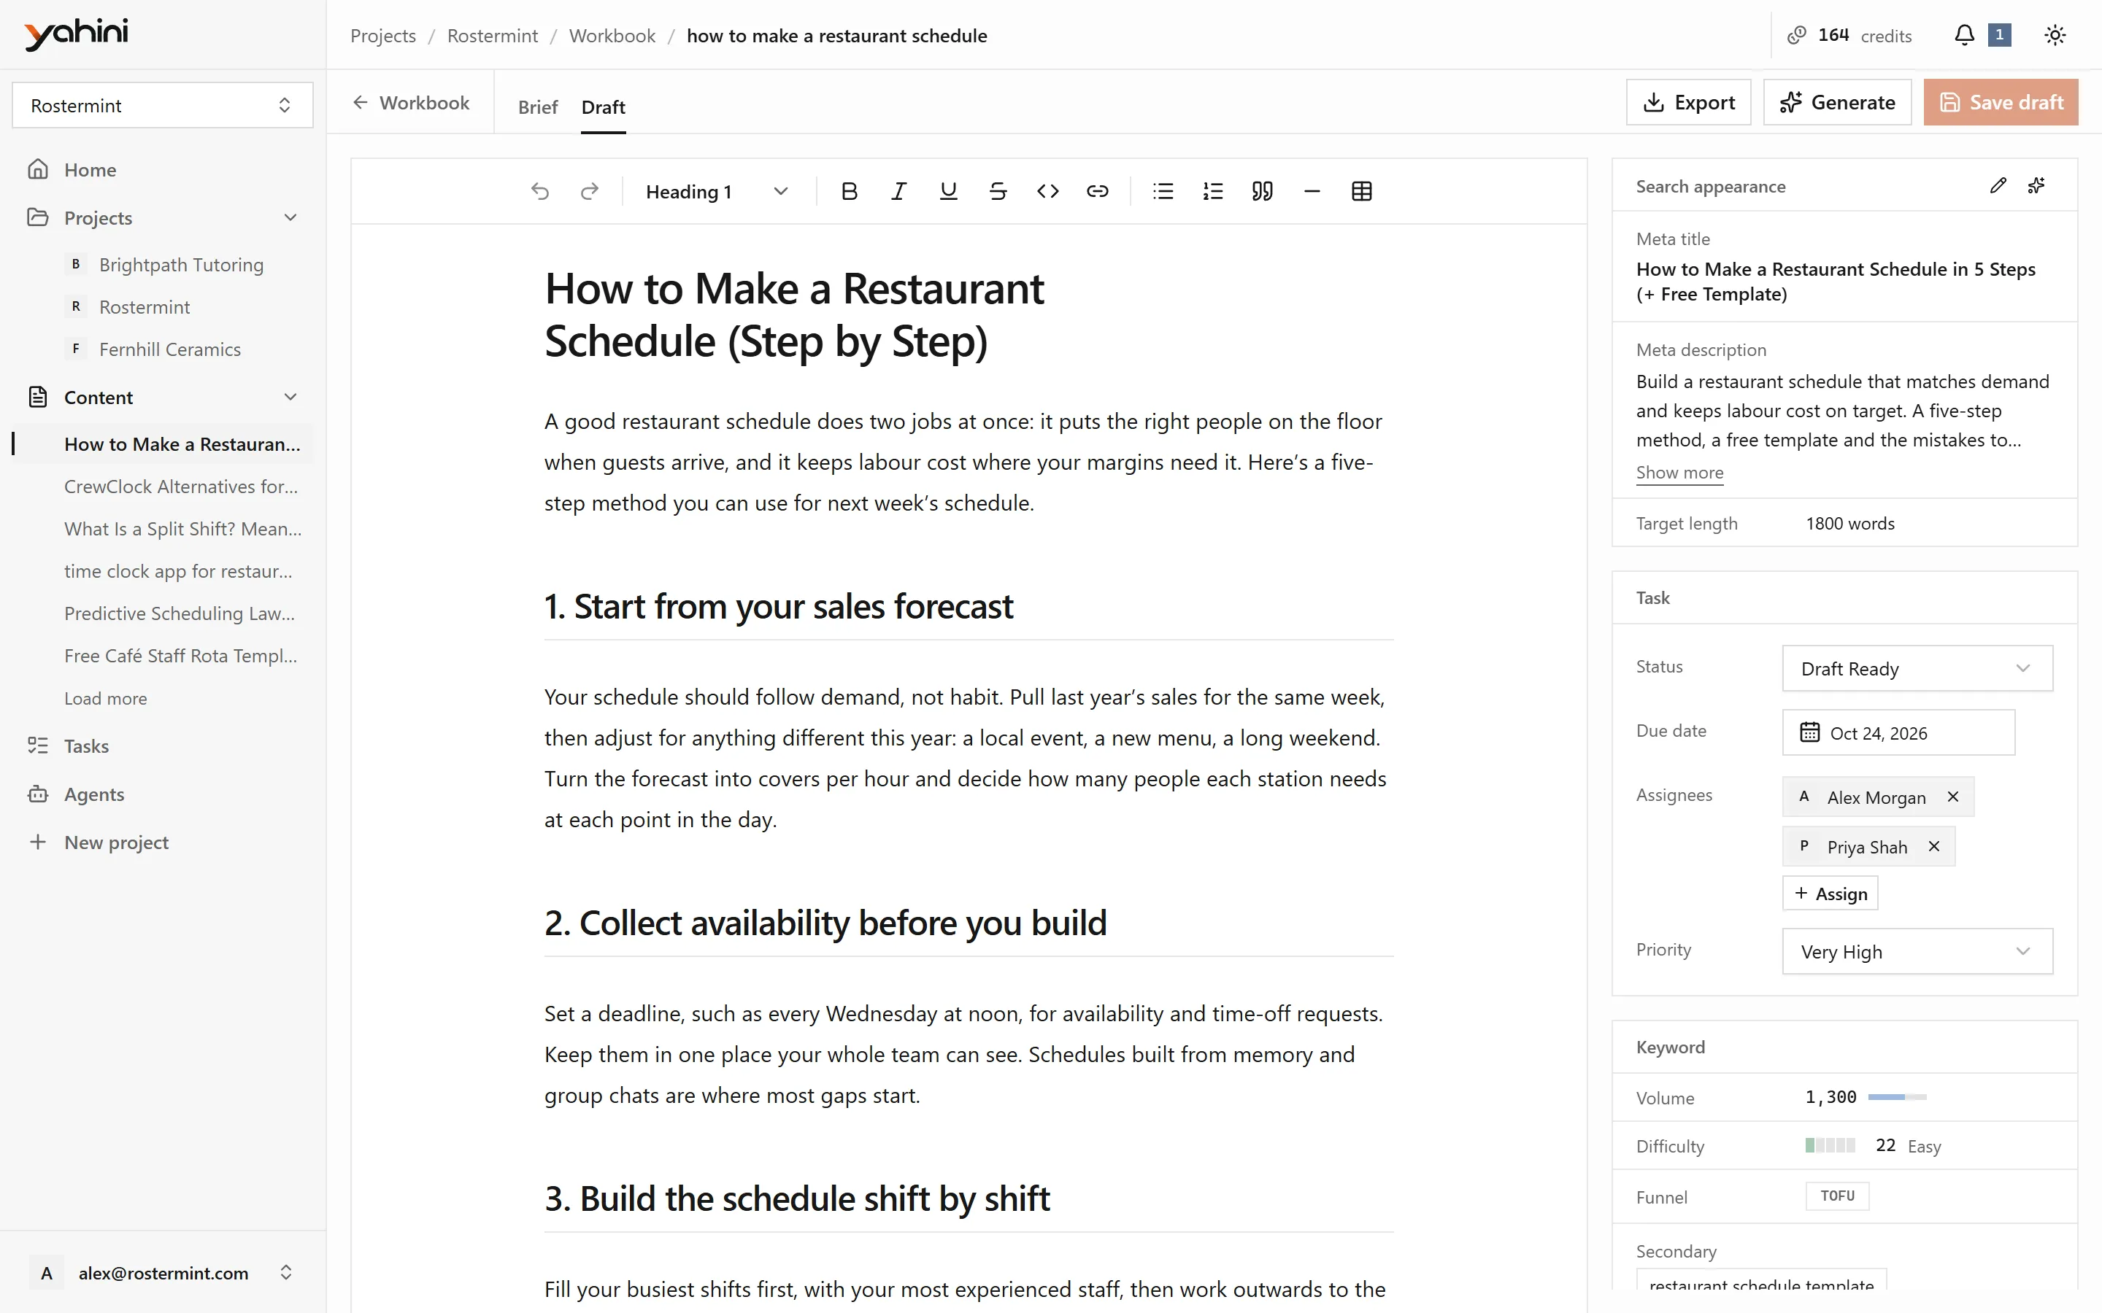The width and height of the screenshot is (2102, 1313).
Task: Remove assignee Priya Shah
Action: (x=1933, y=846)
